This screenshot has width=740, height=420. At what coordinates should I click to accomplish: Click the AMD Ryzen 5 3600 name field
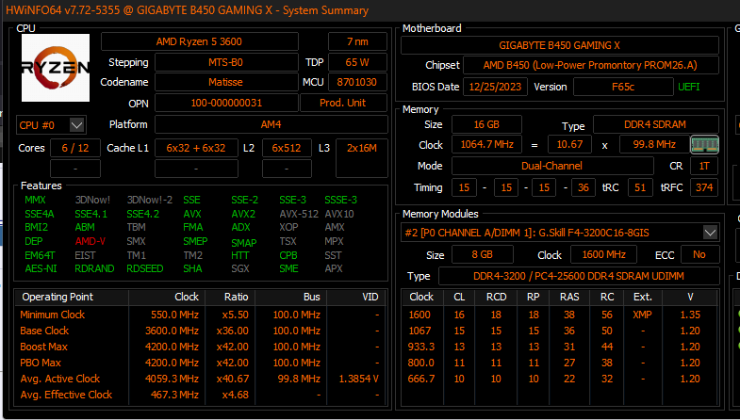pyautogui.click(x=210, y=41)
